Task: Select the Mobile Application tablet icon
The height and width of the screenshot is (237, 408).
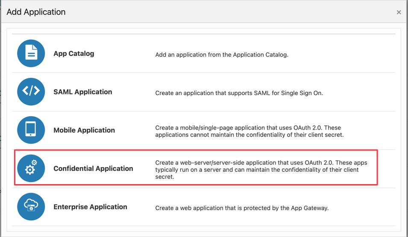Action: coord(31,130)
